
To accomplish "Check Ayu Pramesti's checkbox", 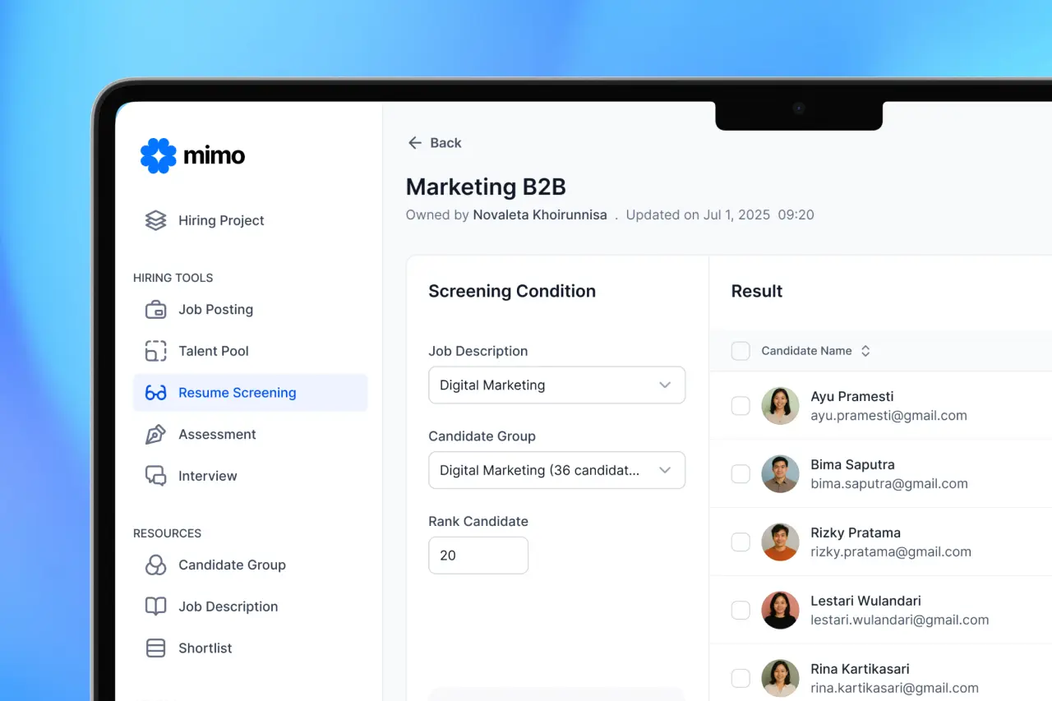I will pyautogui.click(x=741, y=406).
